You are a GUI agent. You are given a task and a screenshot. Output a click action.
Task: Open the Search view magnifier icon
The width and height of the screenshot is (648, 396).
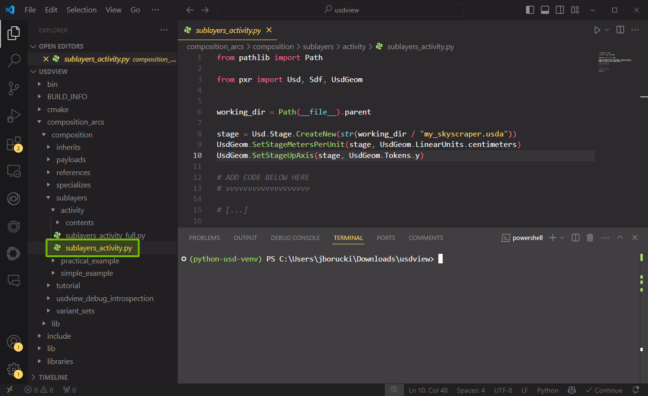pos(14,61)
